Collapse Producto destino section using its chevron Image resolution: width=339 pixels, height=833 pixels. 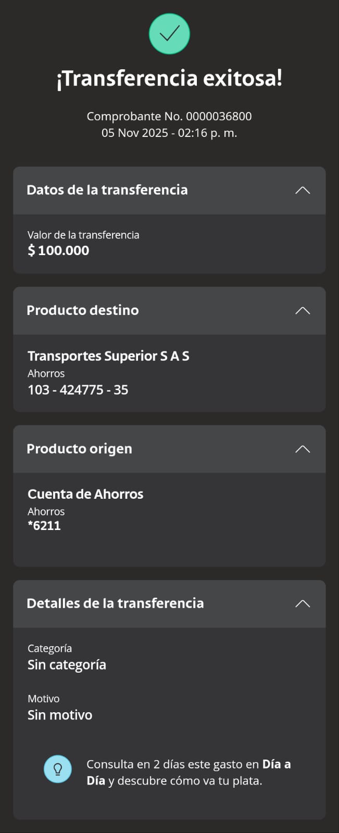(303, 311)
